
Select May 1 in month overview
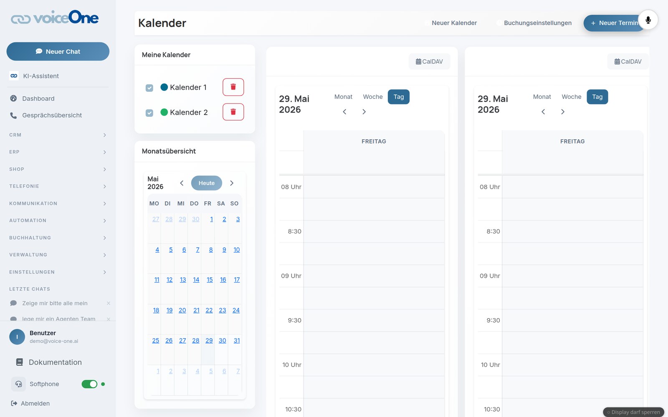(x=212, y=219)
